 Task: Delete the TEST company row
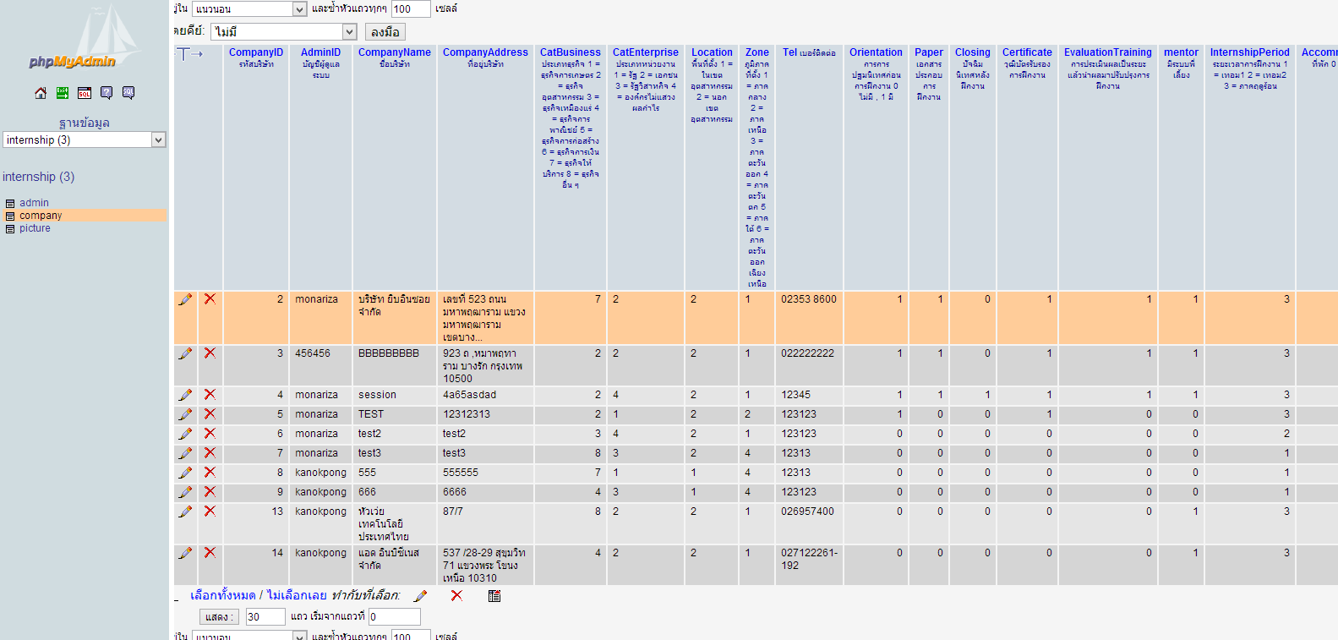pyautogui.click(x=210, y=414)
